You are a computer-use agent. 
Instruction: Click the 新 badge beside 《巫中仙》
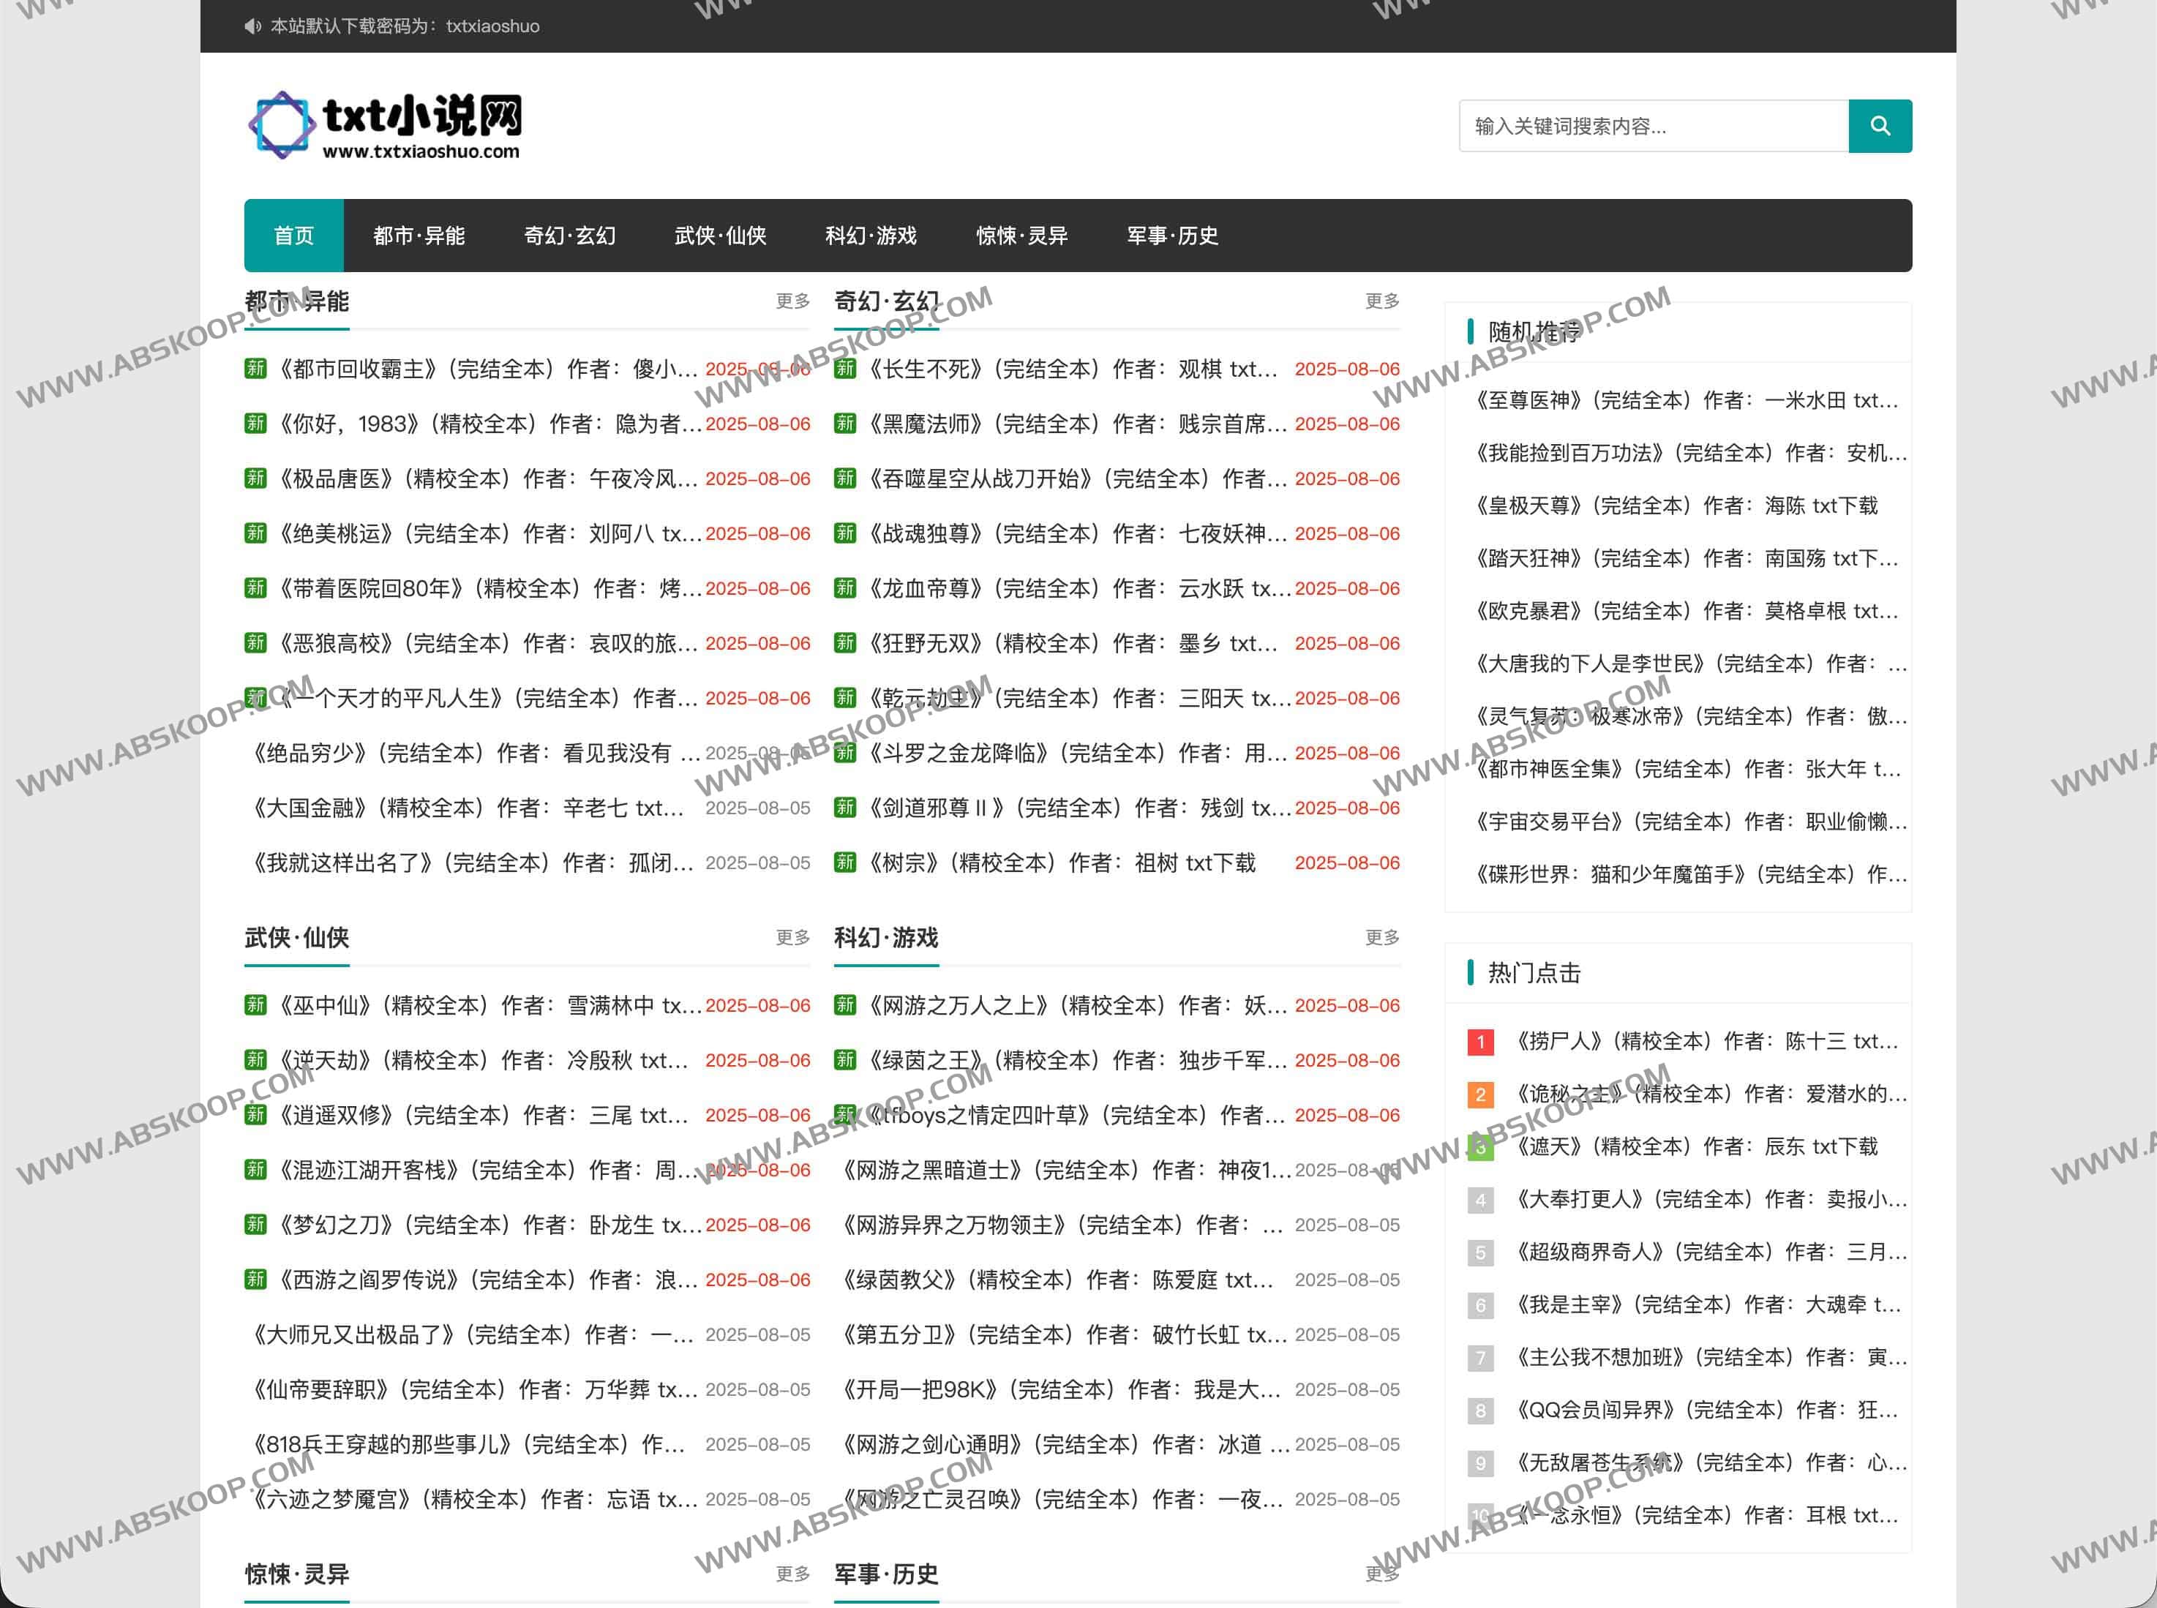click(255, 1005)
